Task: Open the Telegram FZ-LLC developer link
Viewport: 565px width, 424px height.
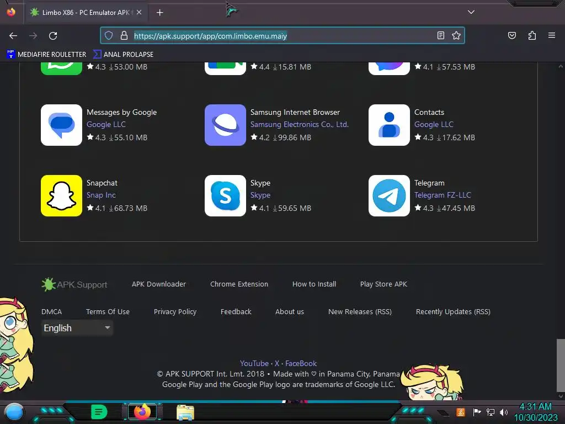Action: [x=443, y=195]
